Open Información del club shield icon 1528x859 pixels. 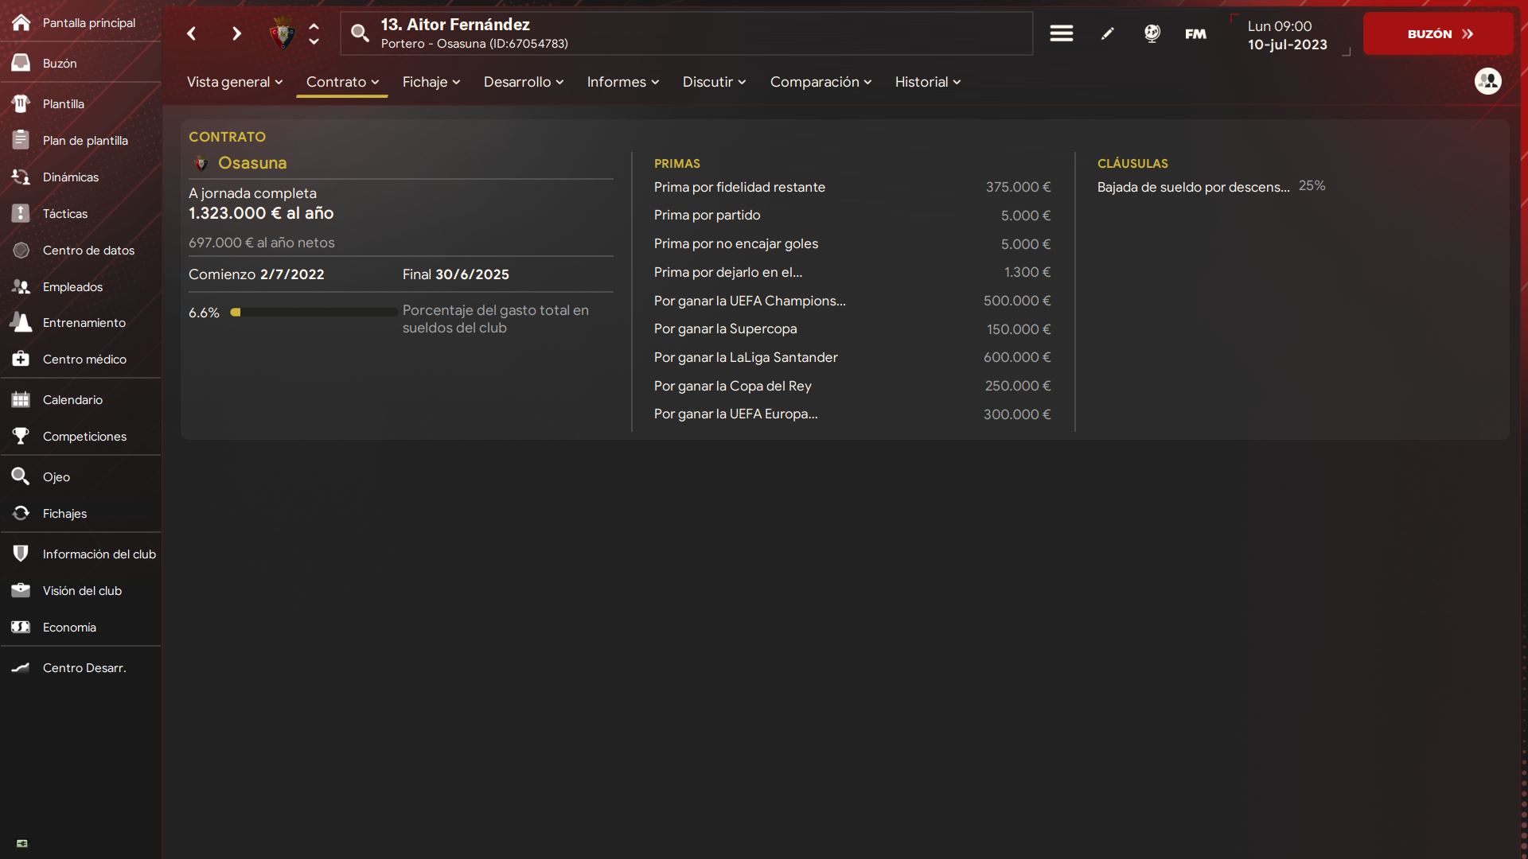21,554
